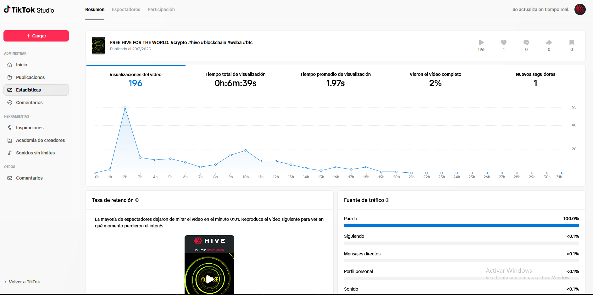
Task: Click the Para ti traffic bar
Action: (x=462, y=225)
